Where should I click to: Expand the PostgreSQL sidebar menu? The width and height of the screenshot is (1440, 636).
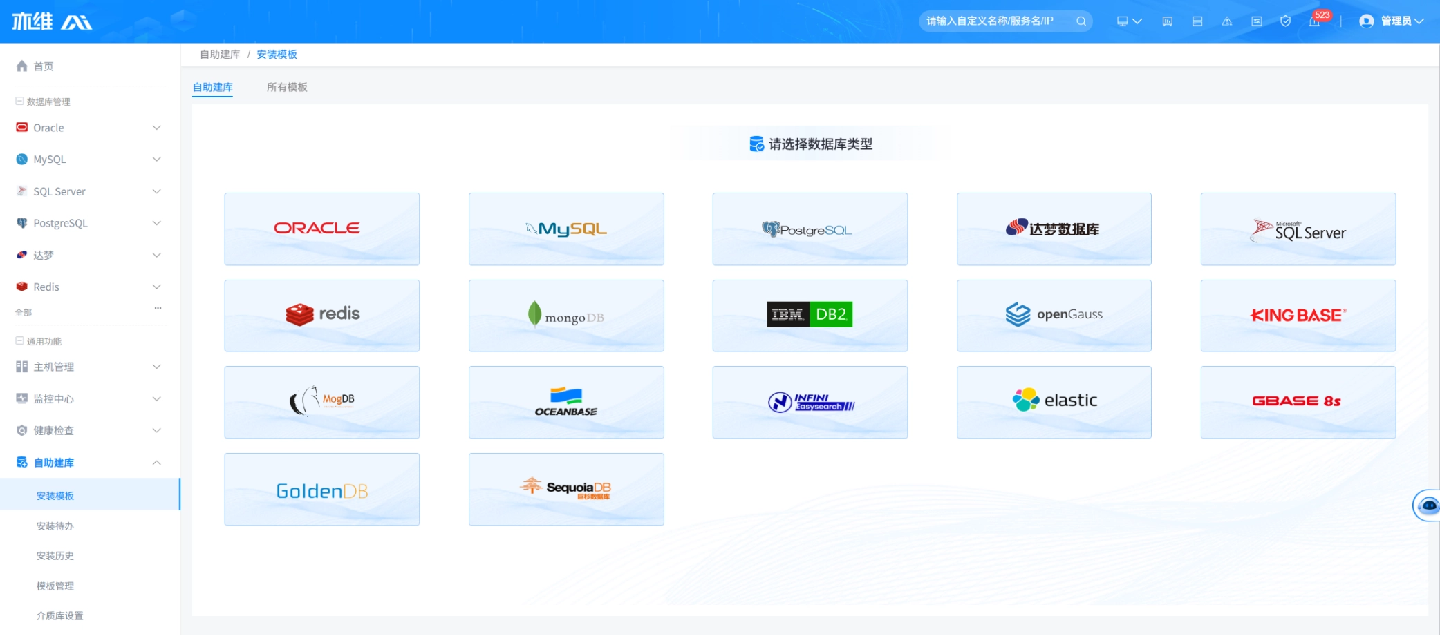coord(89,223)
